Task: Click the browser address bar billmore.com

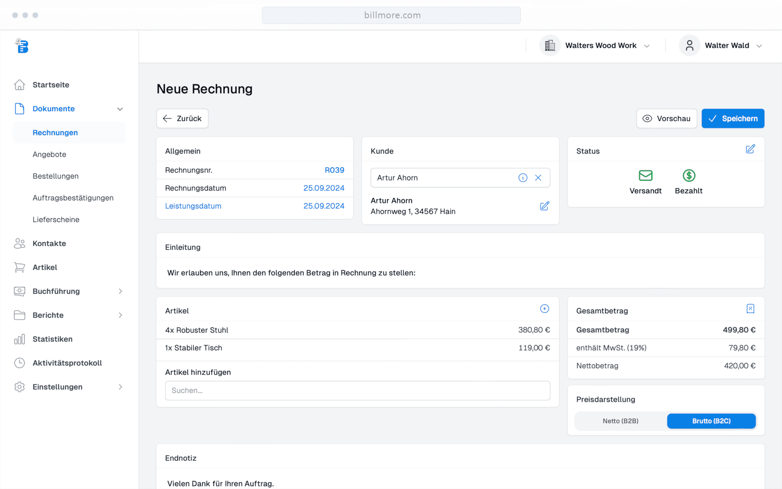Action: (391, 15)
